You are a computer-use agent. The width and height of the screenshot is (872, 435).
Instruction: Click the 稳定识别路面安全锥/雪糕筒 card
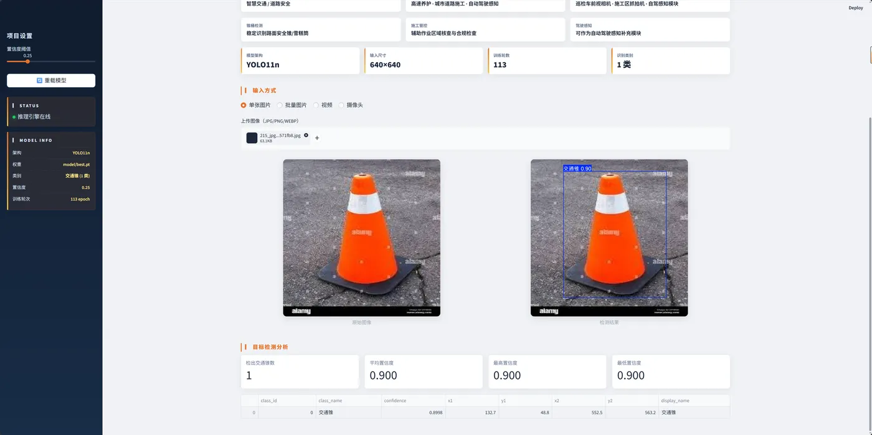pyautogui.click(x=321, y=29)
